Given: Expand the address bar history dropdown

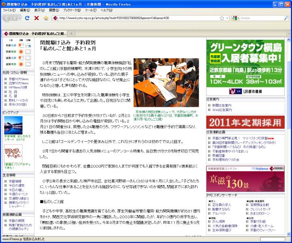Looking at the screenshot, I should tap(228, 18).
